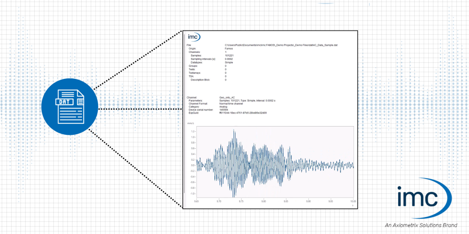
Task: Click the "9.80" x-axis tick label
Action: 263,201
